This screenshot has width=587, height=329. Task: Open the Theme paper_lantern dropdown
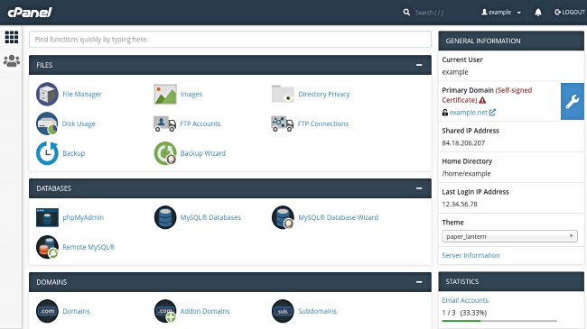coord(509,236)
